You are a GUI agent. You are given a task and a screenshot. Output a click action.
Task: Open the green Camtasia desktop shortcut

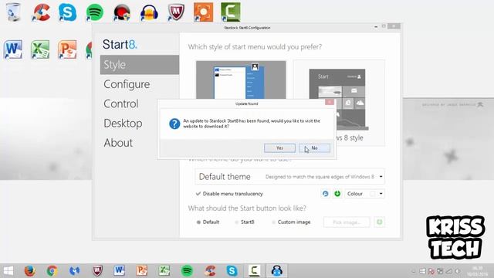pos(231,12)
